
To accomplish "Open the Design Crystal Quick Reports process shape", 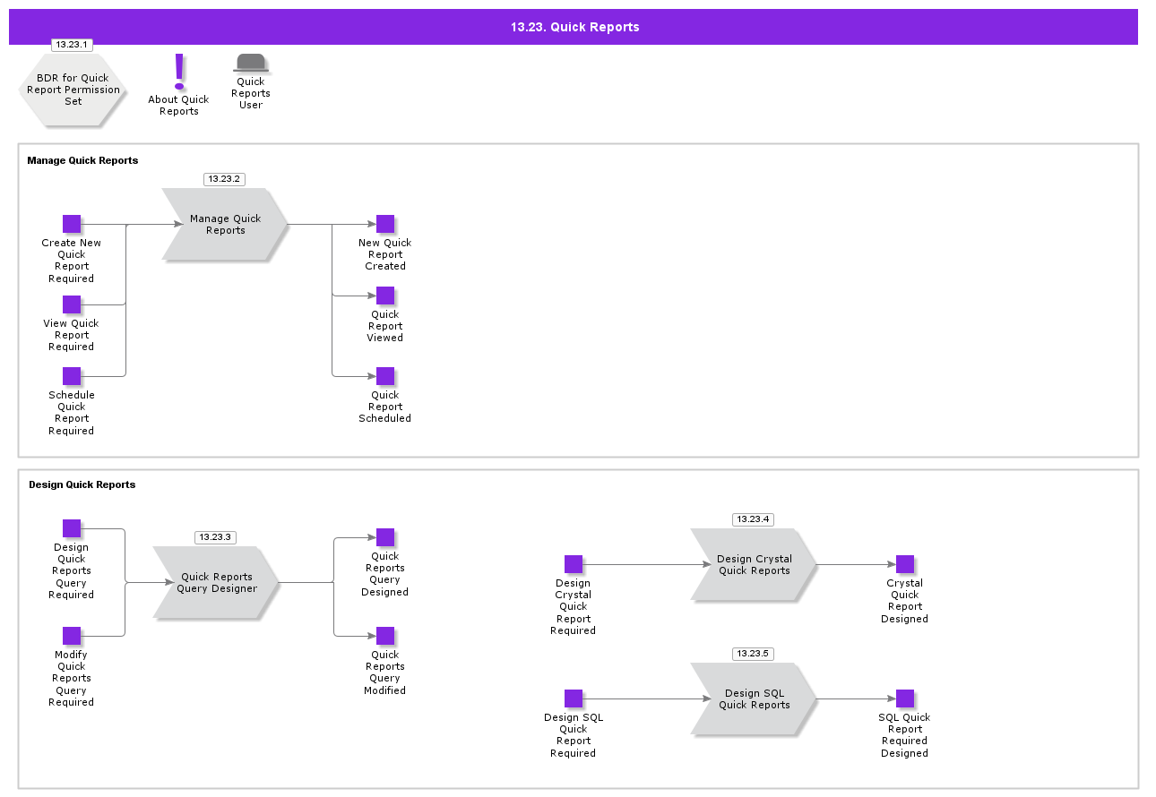I will click(754, 564).
